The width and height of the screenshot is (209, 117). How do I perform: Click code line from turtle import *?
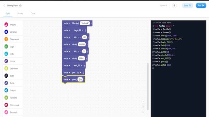tap(164, 26)
